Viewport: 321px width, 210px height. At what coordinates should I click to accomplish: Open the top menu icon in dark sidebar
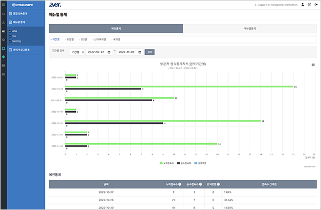click(3, 4)
